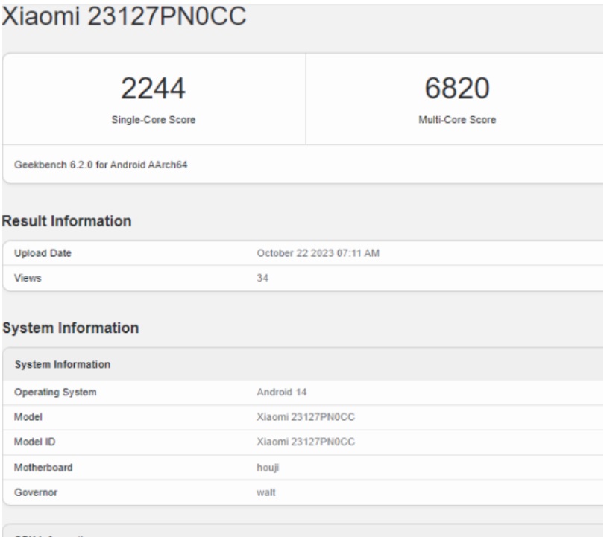
Task: Click the Governor row label
Action: click(x=36, y=492)
